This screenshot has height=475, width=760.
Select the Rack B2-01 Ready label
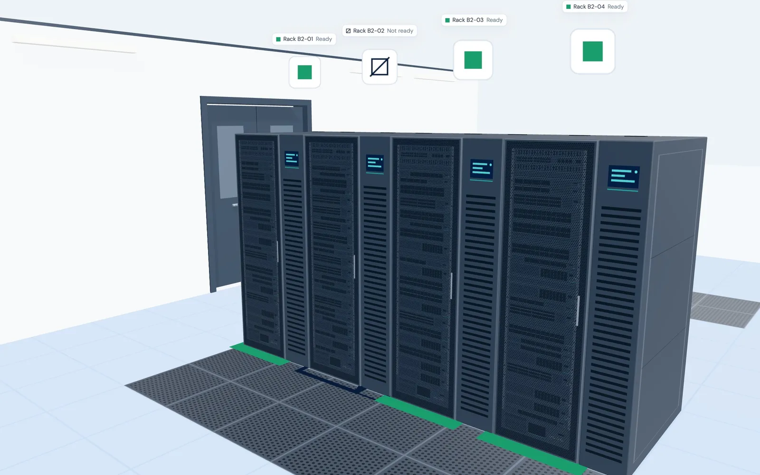(304, 39)
